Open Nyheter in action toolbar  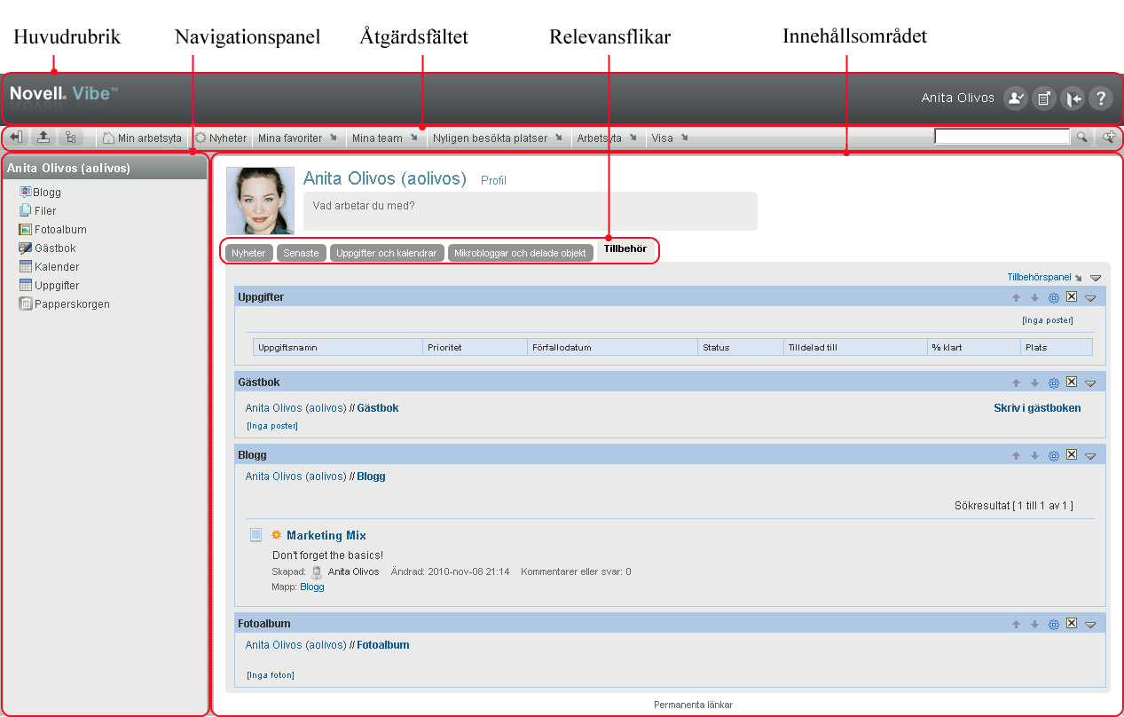point(221,138)
